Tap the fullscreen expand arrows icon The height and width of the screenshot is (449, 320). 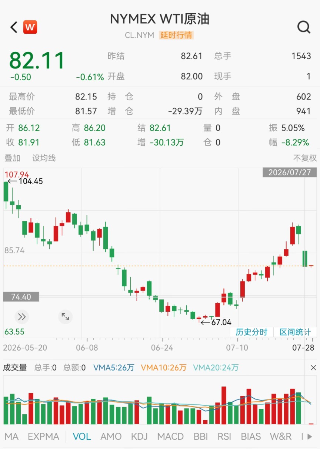(65, 317)
